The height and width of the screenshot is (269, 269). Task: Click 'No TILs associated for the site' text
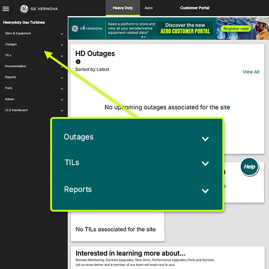[x=116, y=229]
